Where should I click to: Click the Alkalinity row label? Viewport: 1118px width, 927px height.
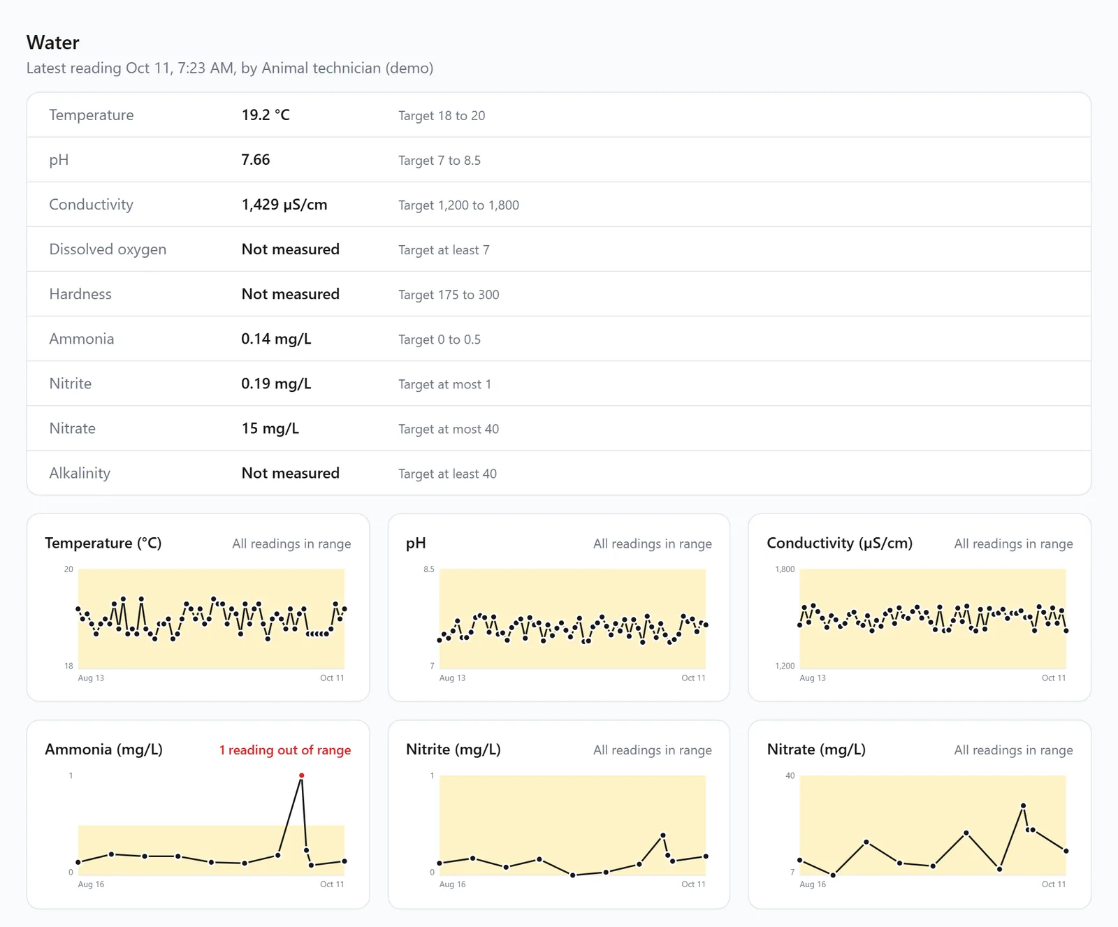tap(80, 473)
